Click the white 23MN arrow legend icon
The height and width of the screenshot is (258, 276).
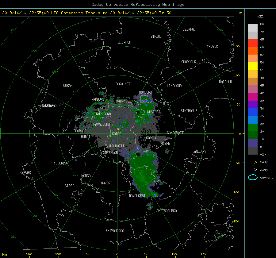[253, 170]
